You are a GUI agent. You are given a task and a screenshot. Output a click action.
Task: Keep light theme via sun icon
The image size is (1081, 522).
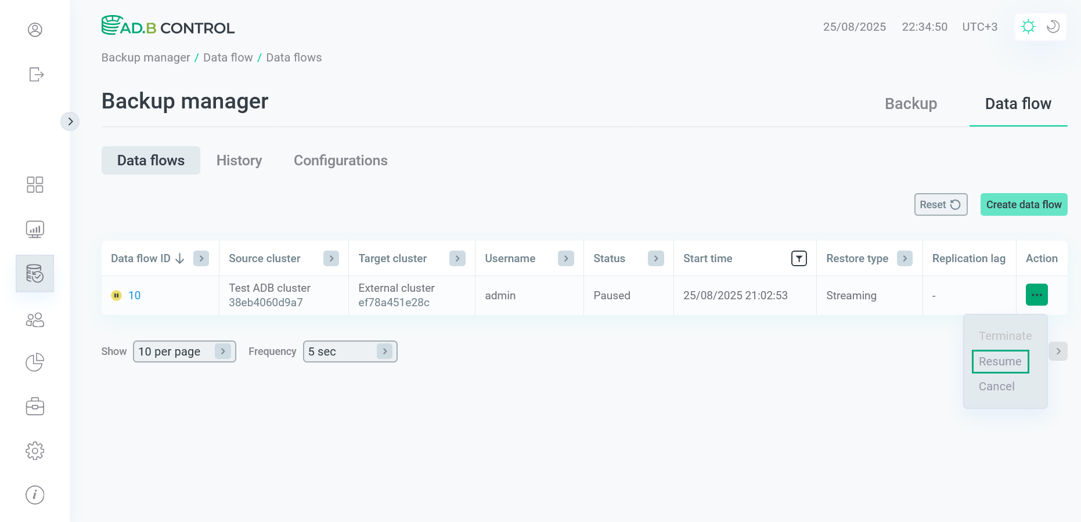coord(1028,27)
